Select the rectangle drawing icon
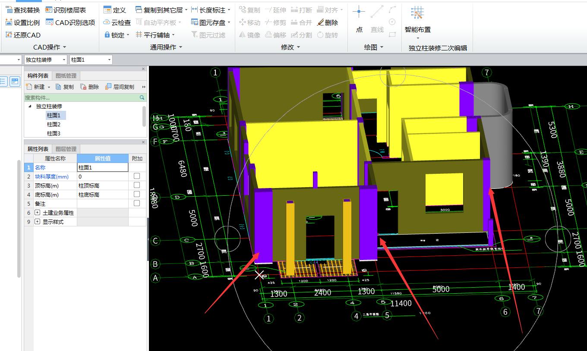Image resolution: width=587 pixels, height=351 pixels. pyautogui.click(x=392, y=34)
